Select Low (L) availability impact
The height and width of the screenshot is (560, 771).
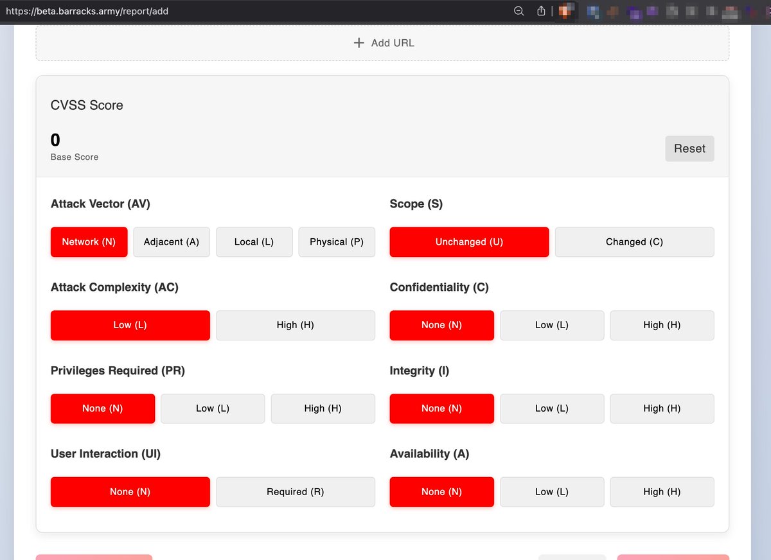tap(551, 491)
